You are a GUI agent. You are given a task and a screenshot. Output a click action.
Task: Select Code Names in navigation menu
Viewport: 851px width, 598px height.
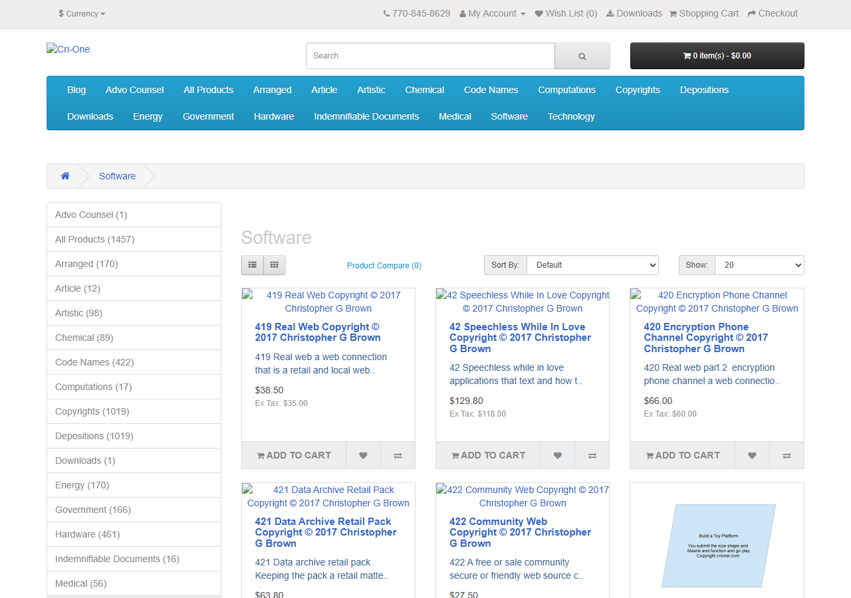(491, 90)
